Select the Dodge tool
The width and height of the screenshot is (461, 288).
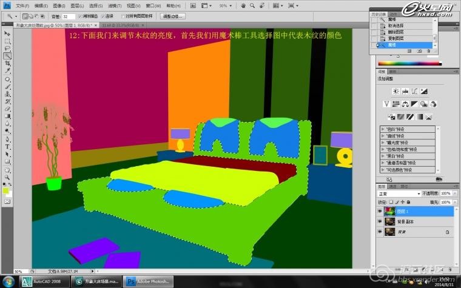(x=7, y=131)
